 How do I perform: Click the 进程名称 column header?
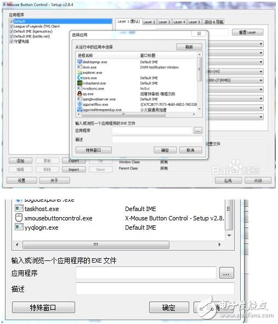pyautogui.click(x=85, y=55)
